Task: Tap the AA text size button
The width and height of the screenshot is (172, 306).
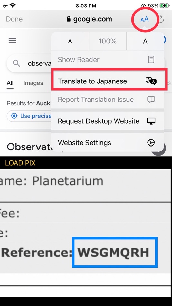Action: coord(145,19)
